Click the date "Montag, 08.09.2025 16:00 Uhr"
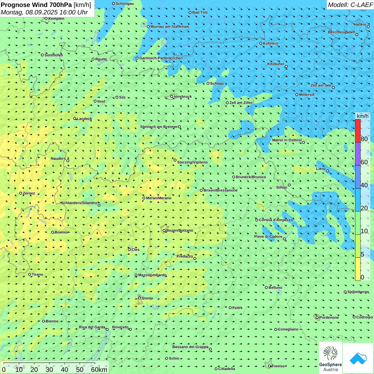374x374 pixels. [44, 12]
